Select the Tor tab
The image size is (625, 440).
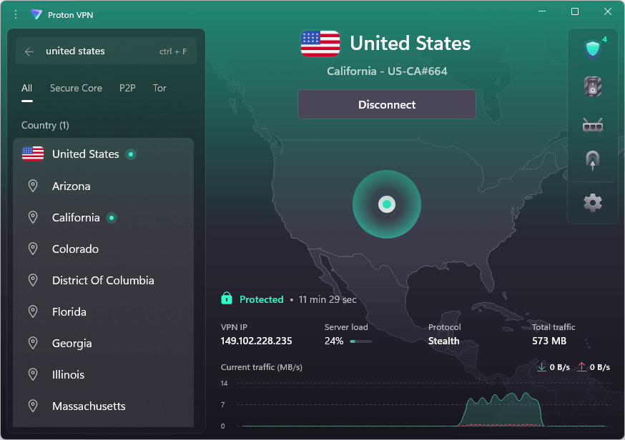tap(159, 89)
